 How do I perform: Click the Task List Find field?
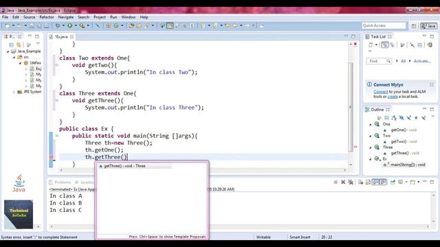click(379, 61)
